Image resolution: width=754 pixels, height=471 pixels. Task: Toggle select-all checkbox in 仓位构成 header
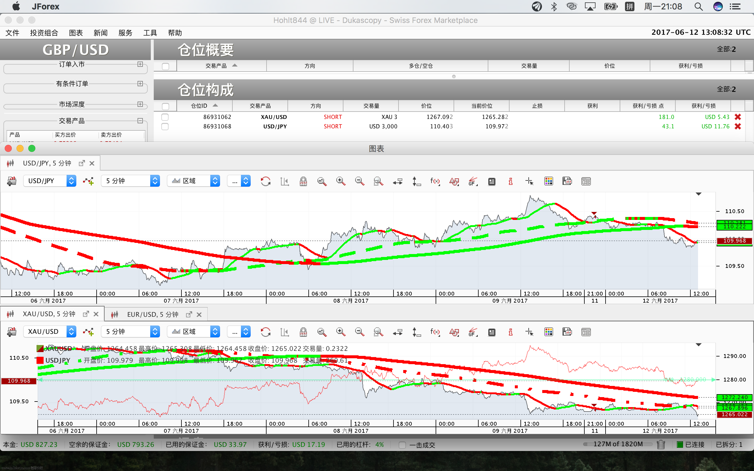(x=166, y=106)
